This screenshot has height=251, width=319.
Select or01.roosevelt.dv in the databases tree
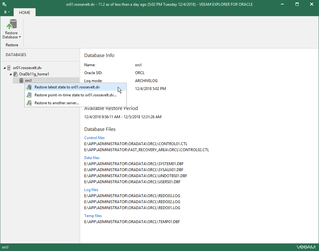coord(27,68)
